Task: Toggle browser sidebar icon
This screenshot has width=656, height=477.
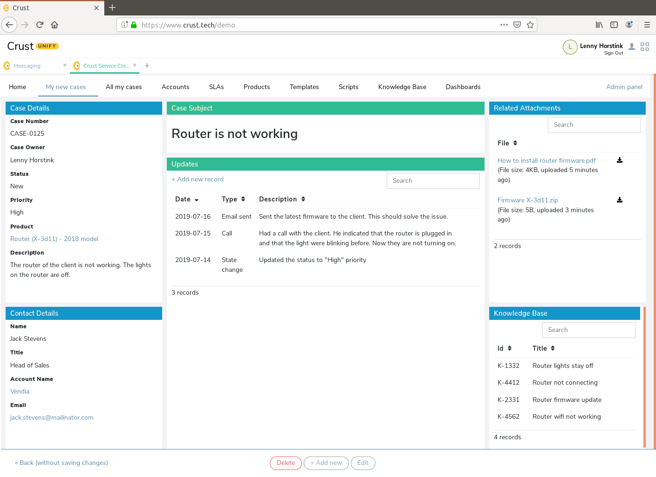Action: pos(614,25)
